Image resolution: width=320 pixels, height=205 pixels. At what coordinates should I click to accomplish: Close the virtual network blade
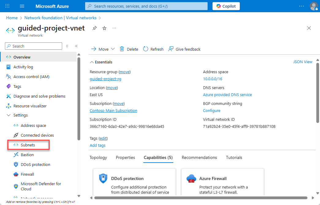[x=309, y=28]
